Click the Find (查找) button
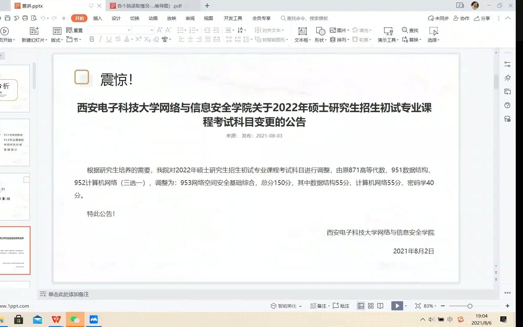The image size is (523, 327). coord(410,30)
